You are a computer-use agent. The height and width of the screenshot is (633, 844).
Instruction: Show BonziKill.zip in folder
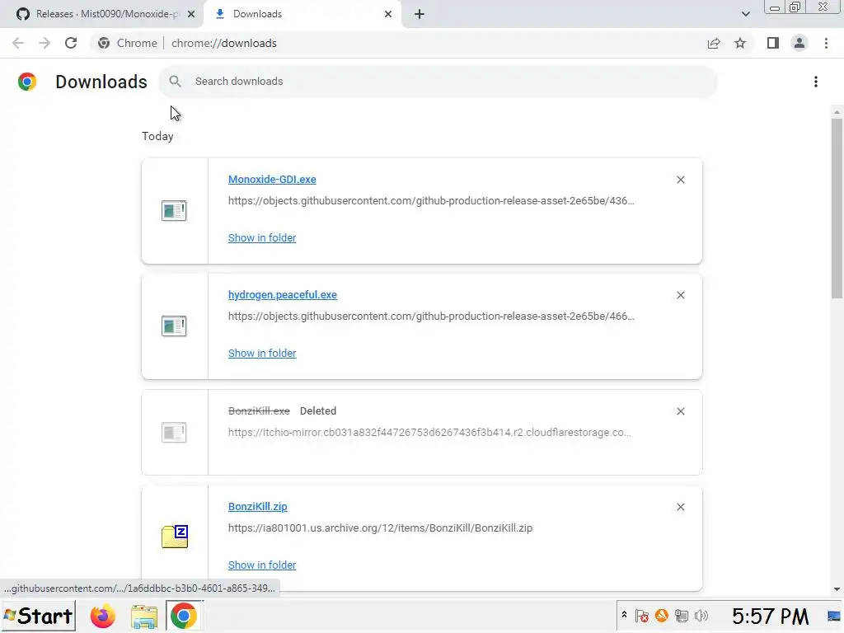[262, 565]
